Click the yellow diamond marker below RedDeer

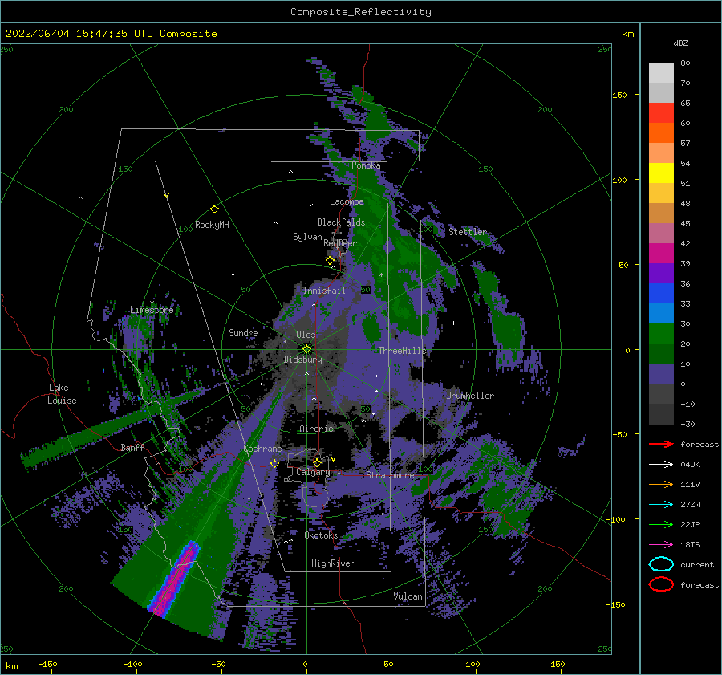point(330,261)
